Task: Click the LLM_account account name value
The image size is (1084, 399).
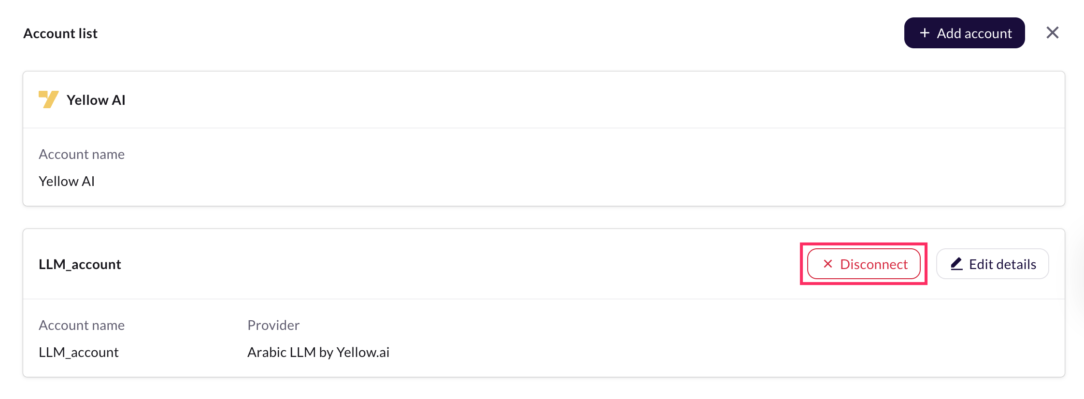Action: coord(79,352)
